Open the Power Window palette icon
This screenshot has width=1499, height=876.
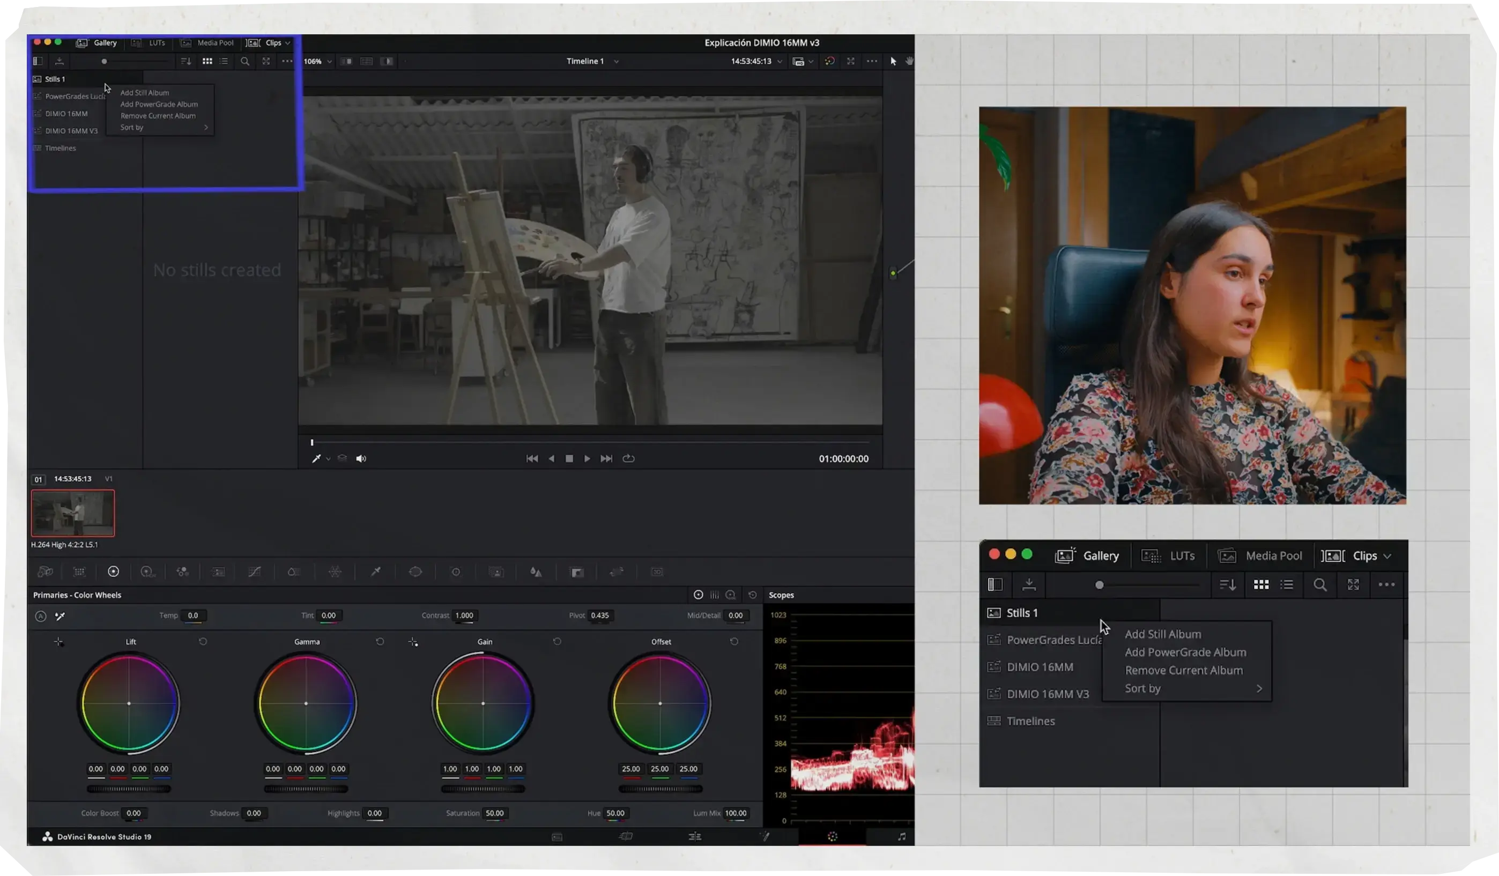pos(415,572)
